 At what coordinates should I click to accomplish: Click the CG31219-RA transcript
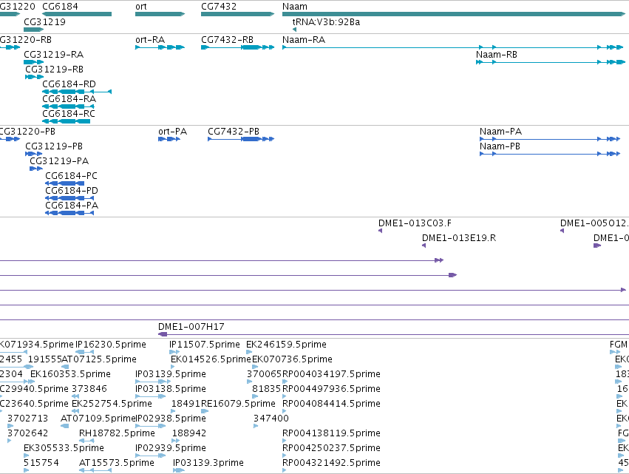pos(34,62)
